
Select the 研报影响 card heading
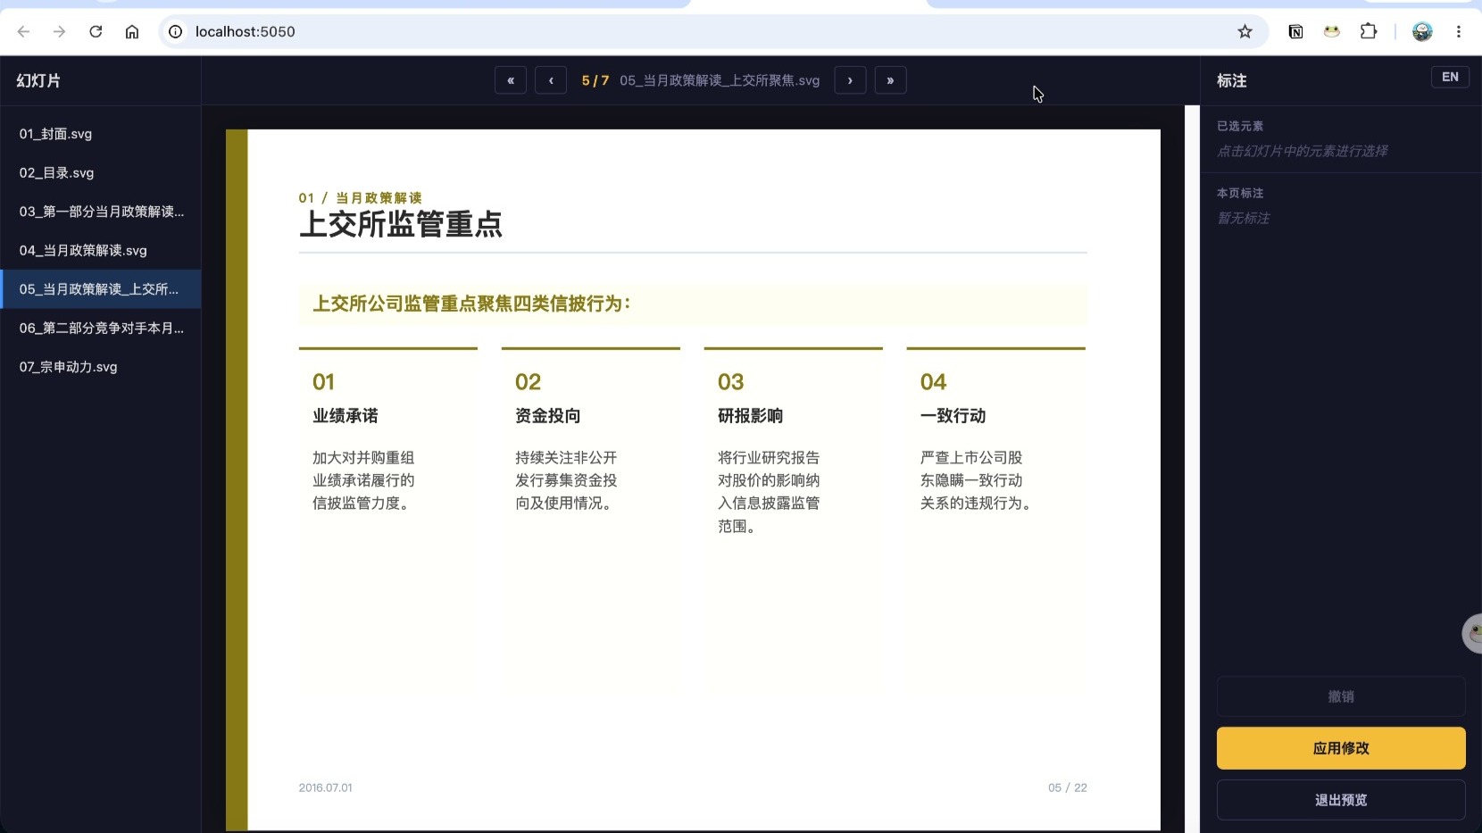click(x=751, y=416)
